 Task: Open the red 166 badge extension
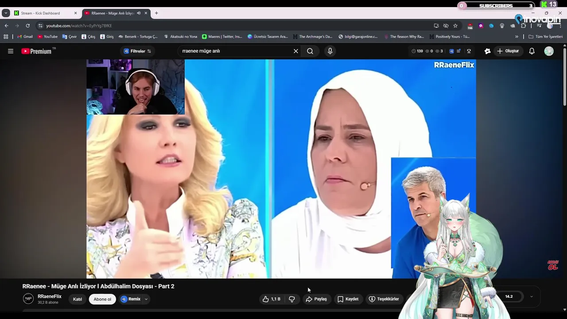pos(470,26)
